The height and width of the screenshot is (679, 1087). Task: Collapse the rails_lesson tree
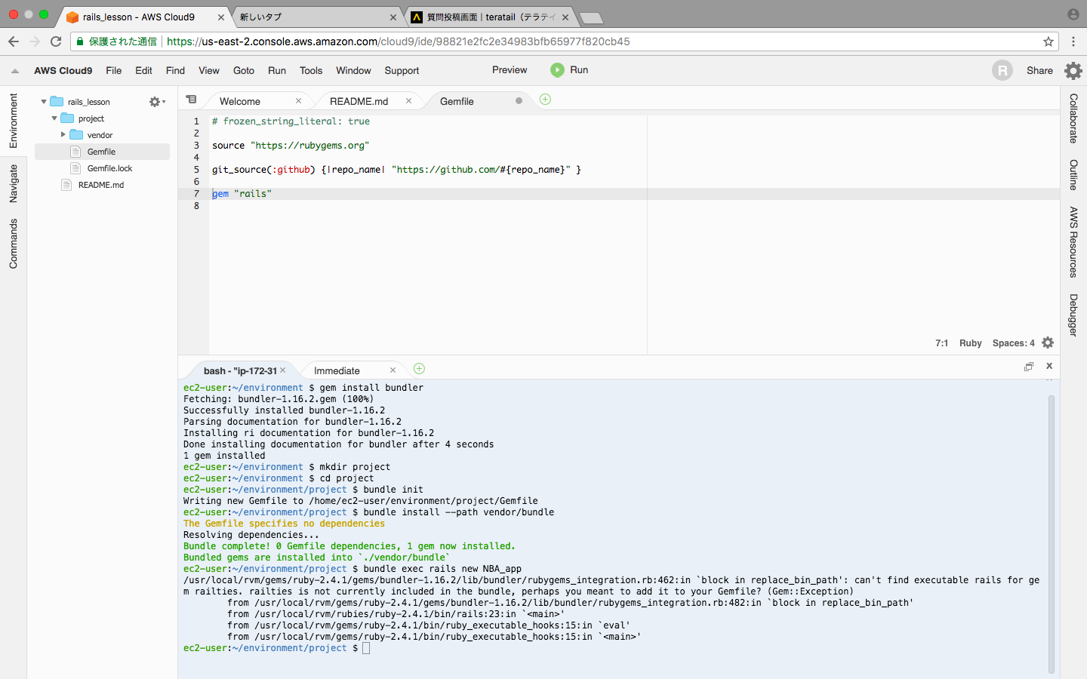click(x=44, y=101)
